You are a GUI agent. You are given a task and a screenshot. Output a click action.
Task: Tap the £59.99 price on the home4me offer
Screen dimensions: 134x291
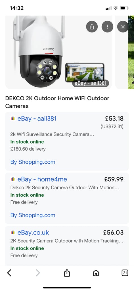(x=114, y=179)
